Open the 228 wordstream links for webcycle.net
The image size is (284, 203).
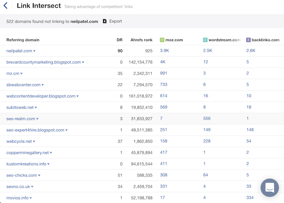pos(207,141)
